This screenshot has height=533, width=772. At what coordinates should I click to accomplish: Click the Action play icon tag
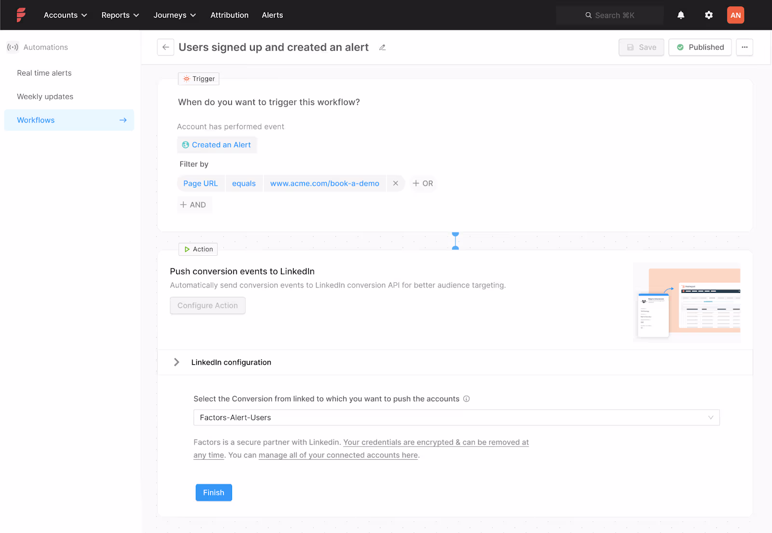pos(187,249)
